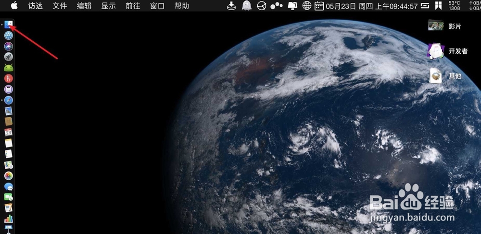Open the purple floppy-disk app in the dock
Viewport: 481px width, 234px height.
coord(9,89)
